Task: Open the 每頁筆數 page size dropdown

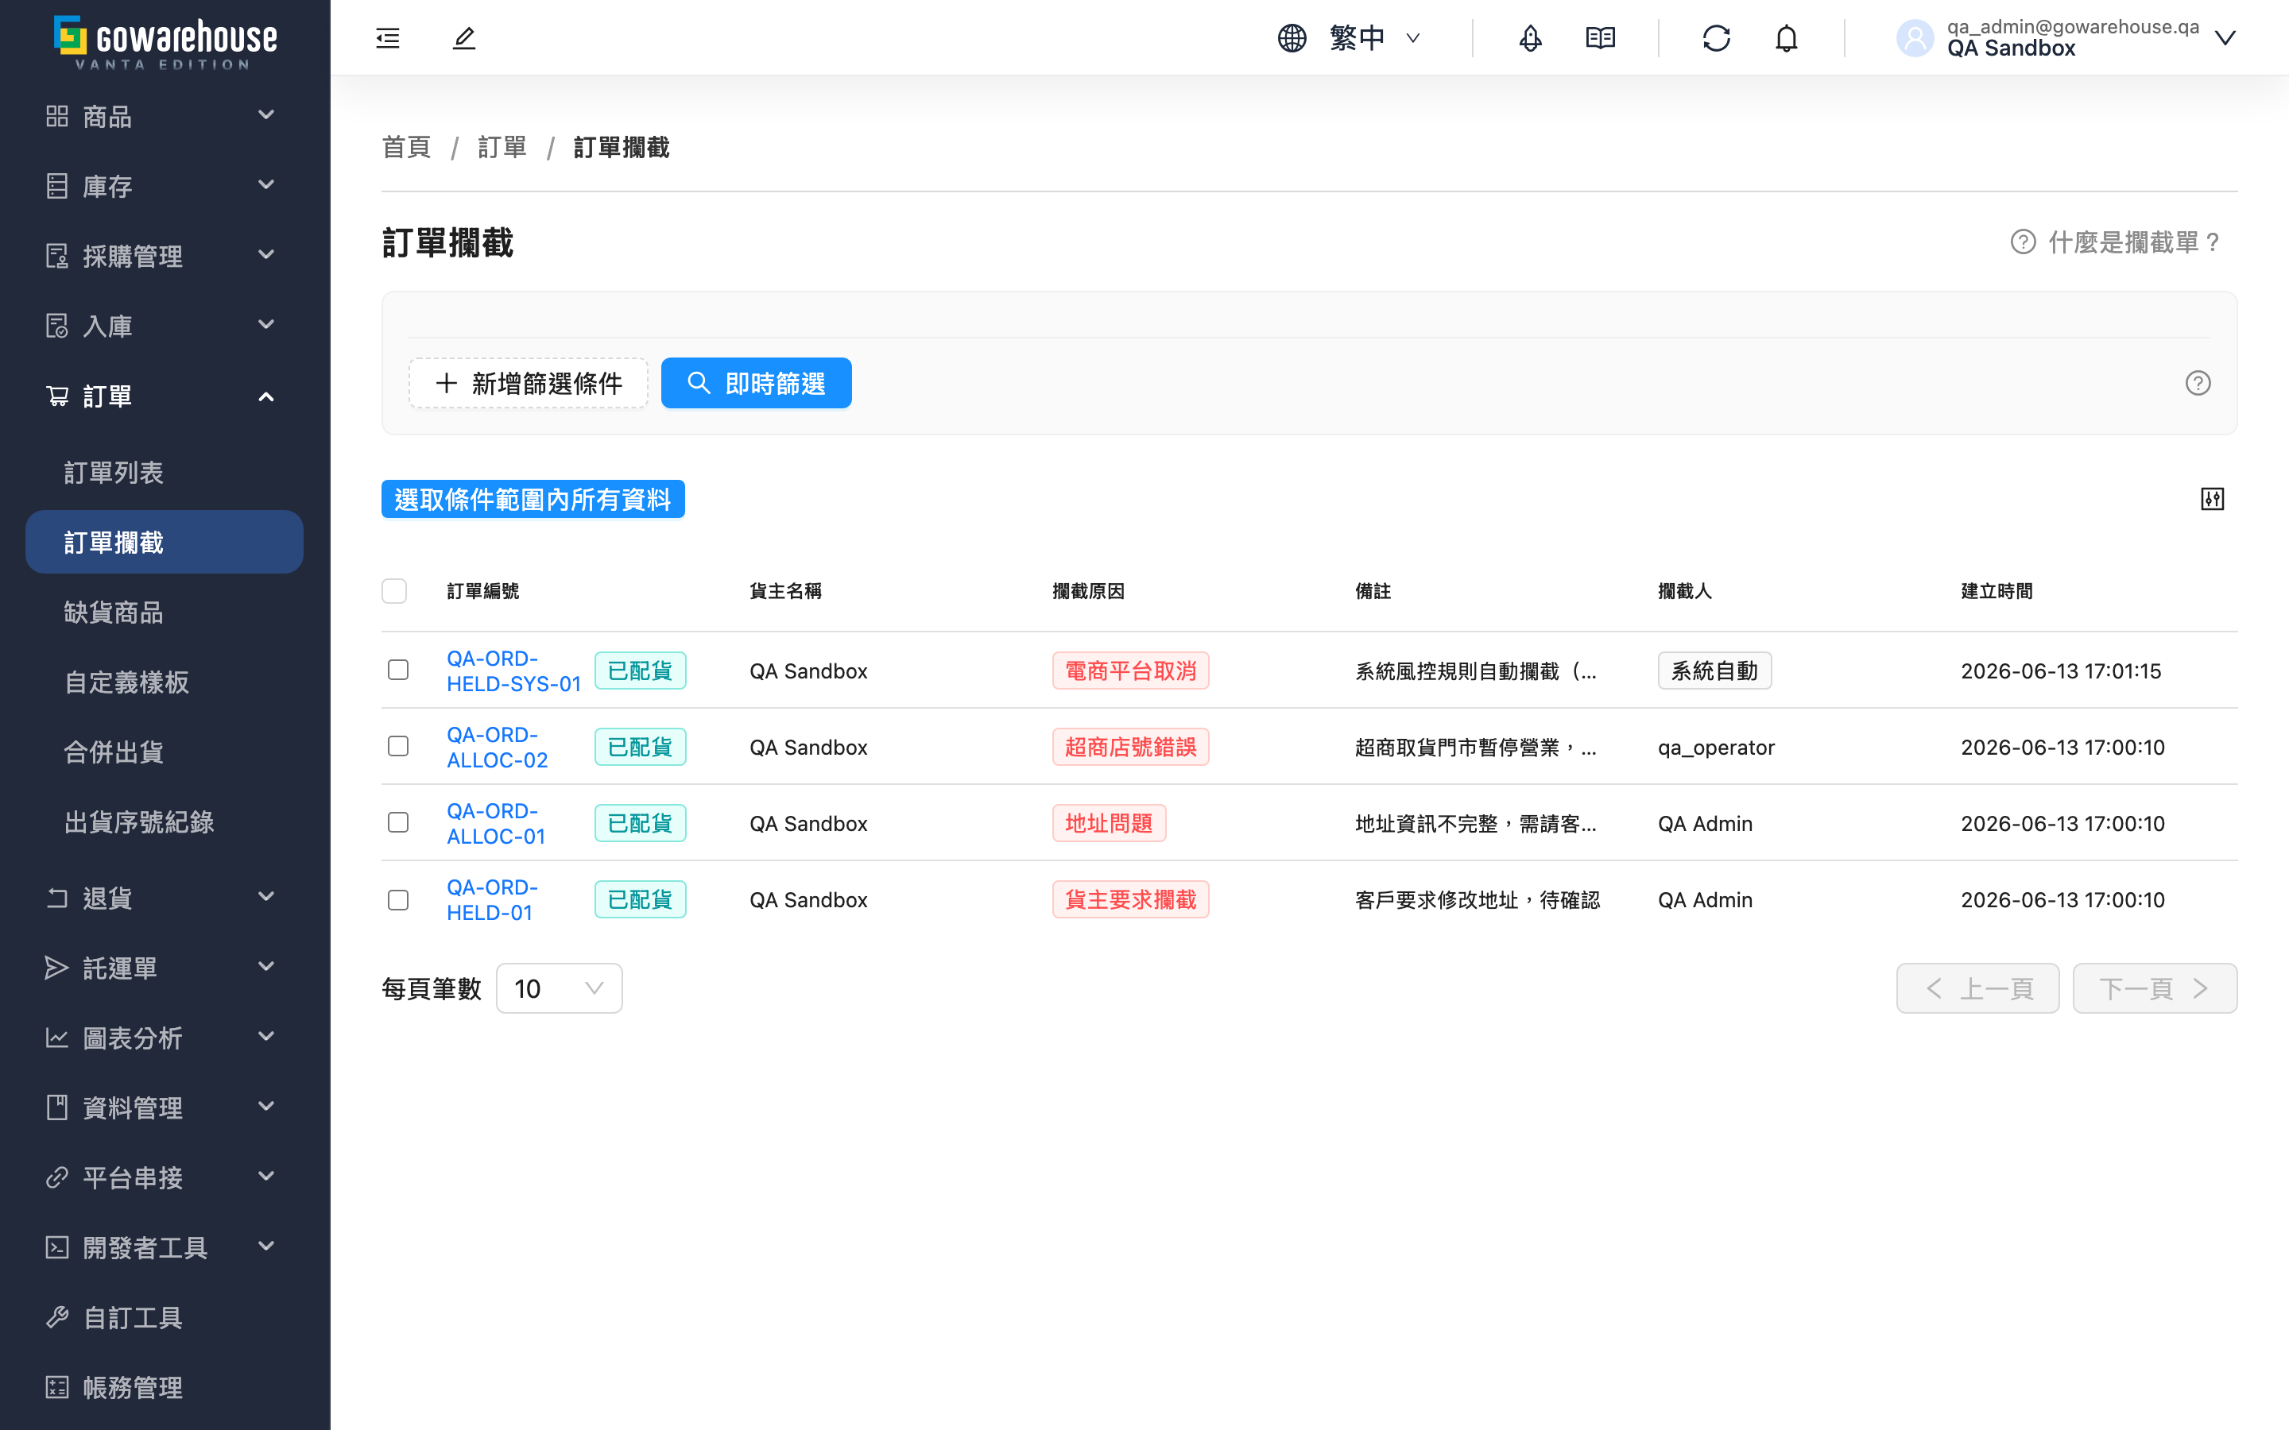Action: (x=559, y=988)
